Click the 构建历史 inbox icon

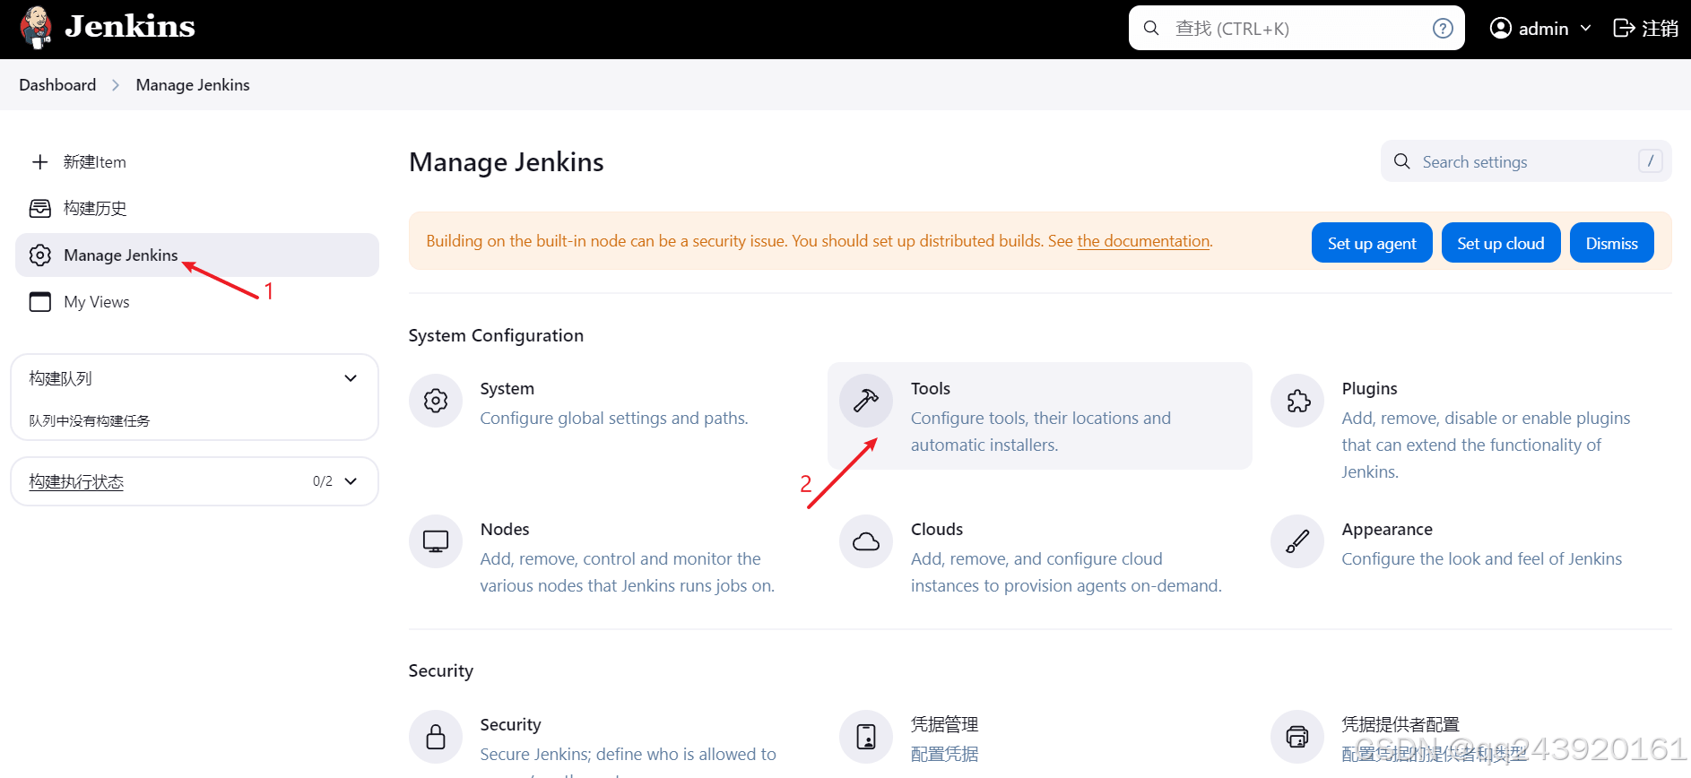click(x=40, y=209)
